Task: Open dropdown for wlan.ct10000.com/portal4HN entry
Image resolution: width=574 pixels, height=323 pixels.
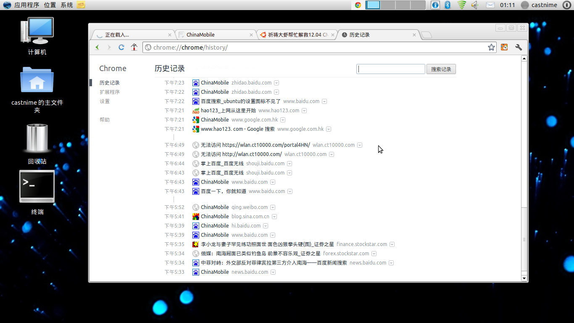Action: [x=360, y=145]
